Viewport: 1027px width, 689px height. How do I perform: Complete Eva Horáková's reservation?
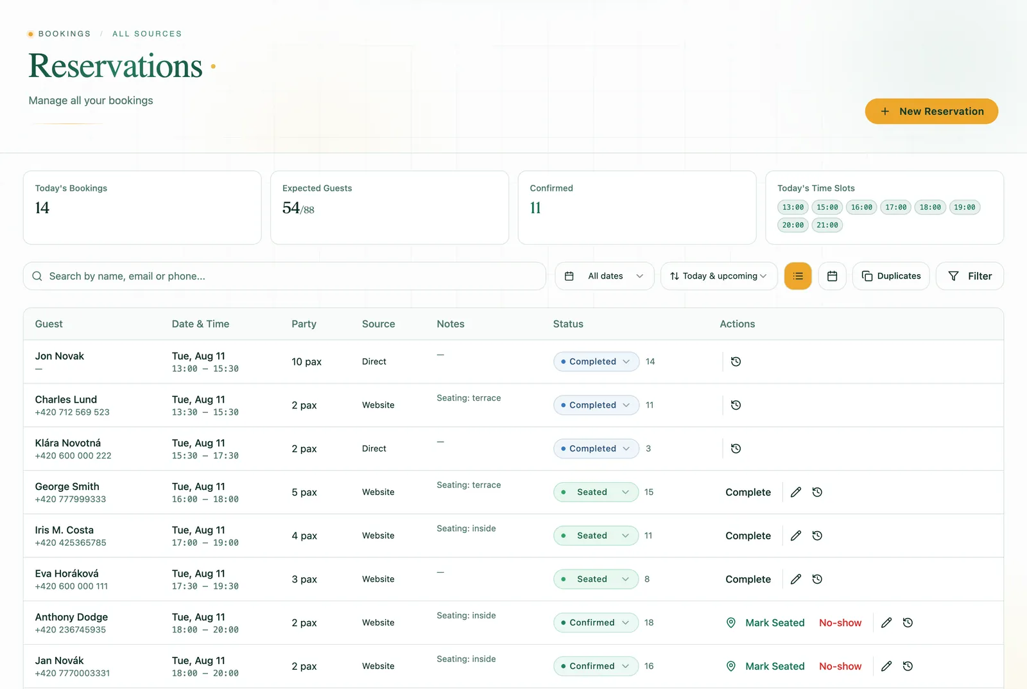[x=748, y=579]
